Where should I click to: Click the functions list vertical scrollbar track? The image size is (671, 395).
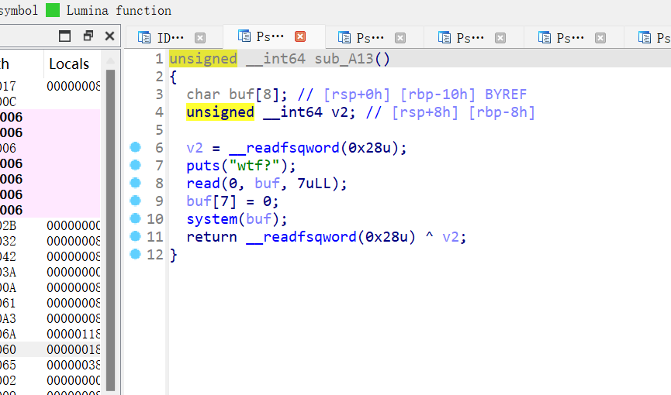click(x=110, y=232)
